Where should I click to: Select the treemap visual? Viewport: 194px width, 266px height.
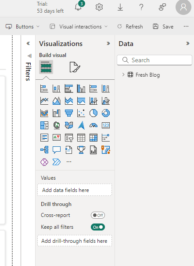click(x=44, y=125)
